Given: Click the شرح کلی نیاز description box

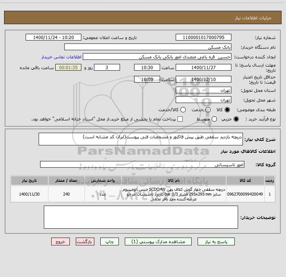Looking at the screenshot, I should coord(141,139).
